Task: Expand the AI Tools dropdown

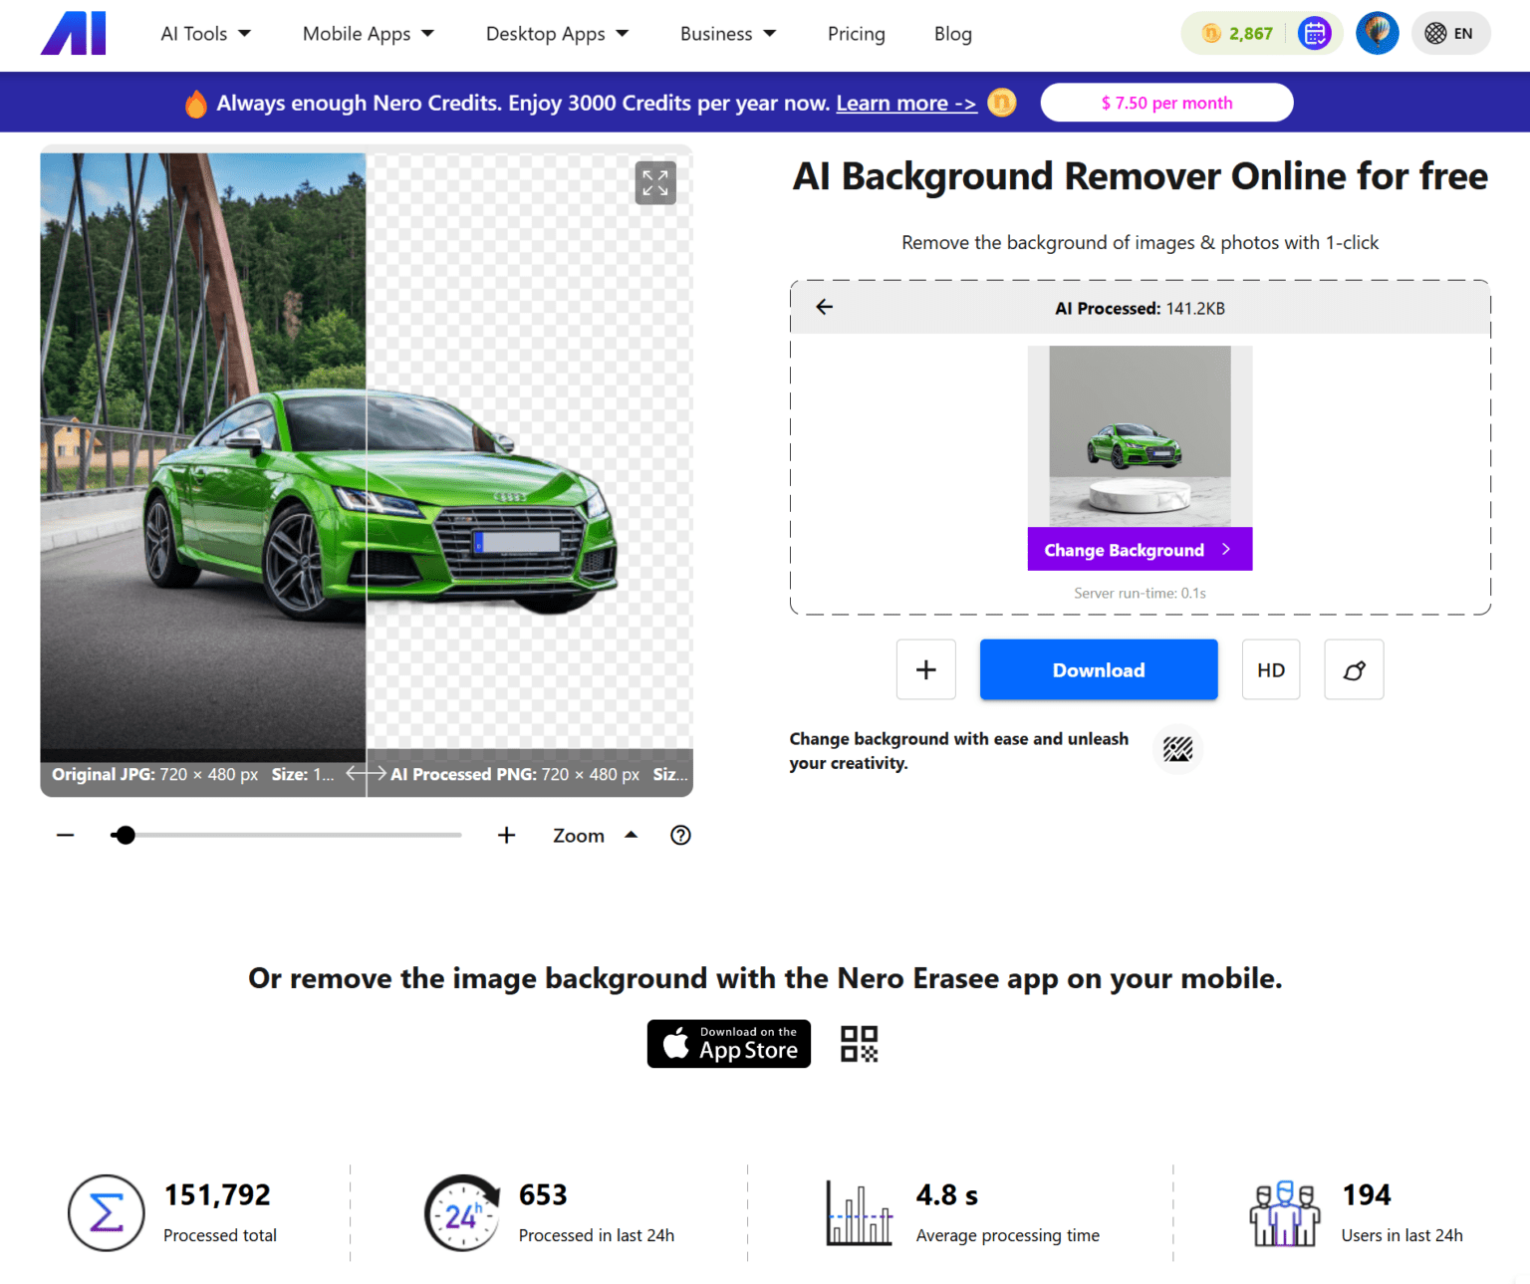Action: pos(205,33)
